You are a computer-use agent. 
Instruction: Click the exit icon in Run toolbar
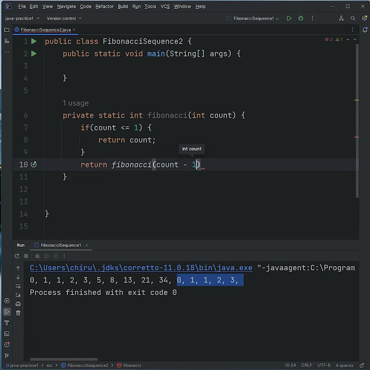click(x=55, y=256)
